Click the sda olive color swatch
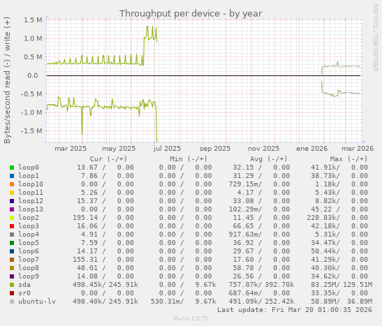The width and height of the screenshot is (382, 326). tap(12, 285)
